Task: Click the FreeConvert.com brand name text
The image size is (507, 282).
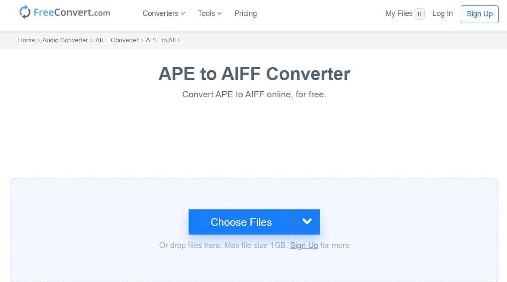Action: click(x=72, y=13)
